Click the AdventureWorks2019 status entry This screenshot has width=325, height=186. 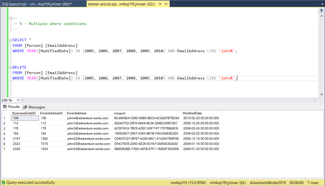pos(268,183)
